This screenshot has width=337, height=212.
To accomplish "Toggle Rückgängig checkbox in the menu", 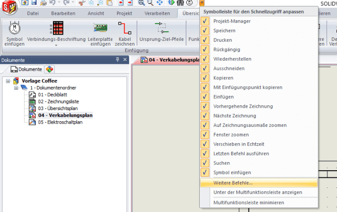I will (x=205, y=50).
